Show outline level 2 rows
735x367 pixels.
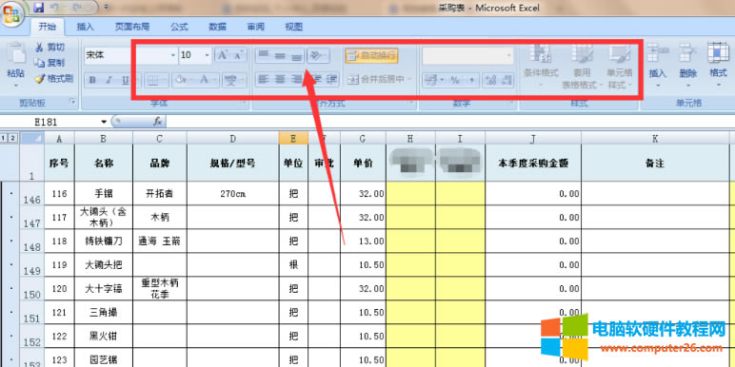[x=13, y=138]
